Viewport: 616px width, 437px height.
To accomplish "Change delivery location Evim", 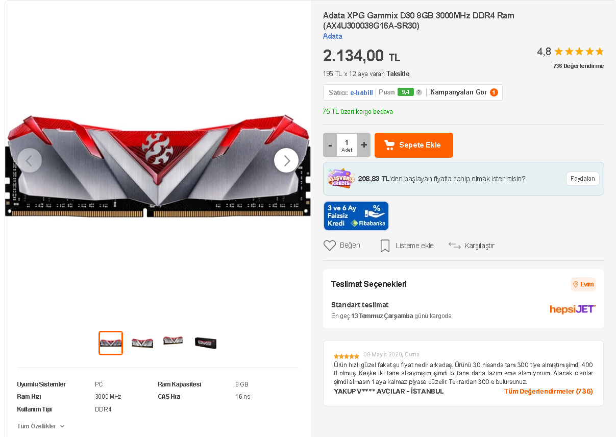I will tap(583, 284).
